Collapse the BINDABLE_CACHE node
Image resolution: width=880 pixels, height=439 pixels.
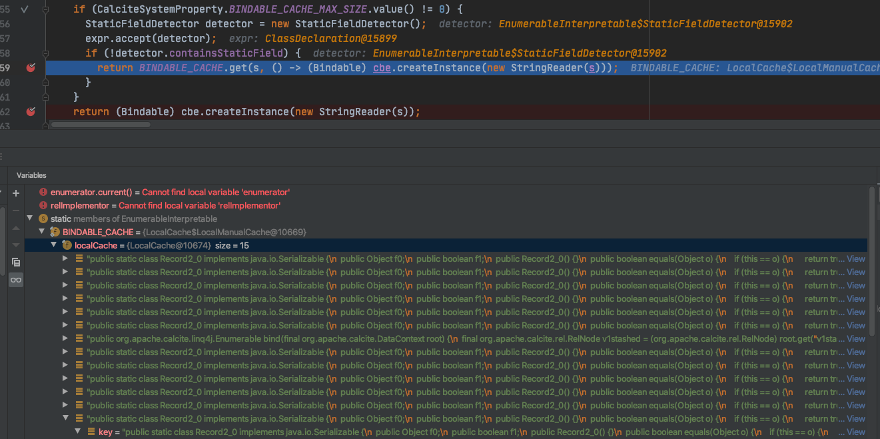pyautogui.click(x=41, y=232)
